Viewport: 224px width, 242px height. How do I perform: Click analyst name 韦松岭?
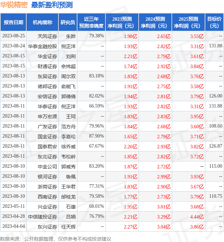pyautogui.click(x=68, y=157)
